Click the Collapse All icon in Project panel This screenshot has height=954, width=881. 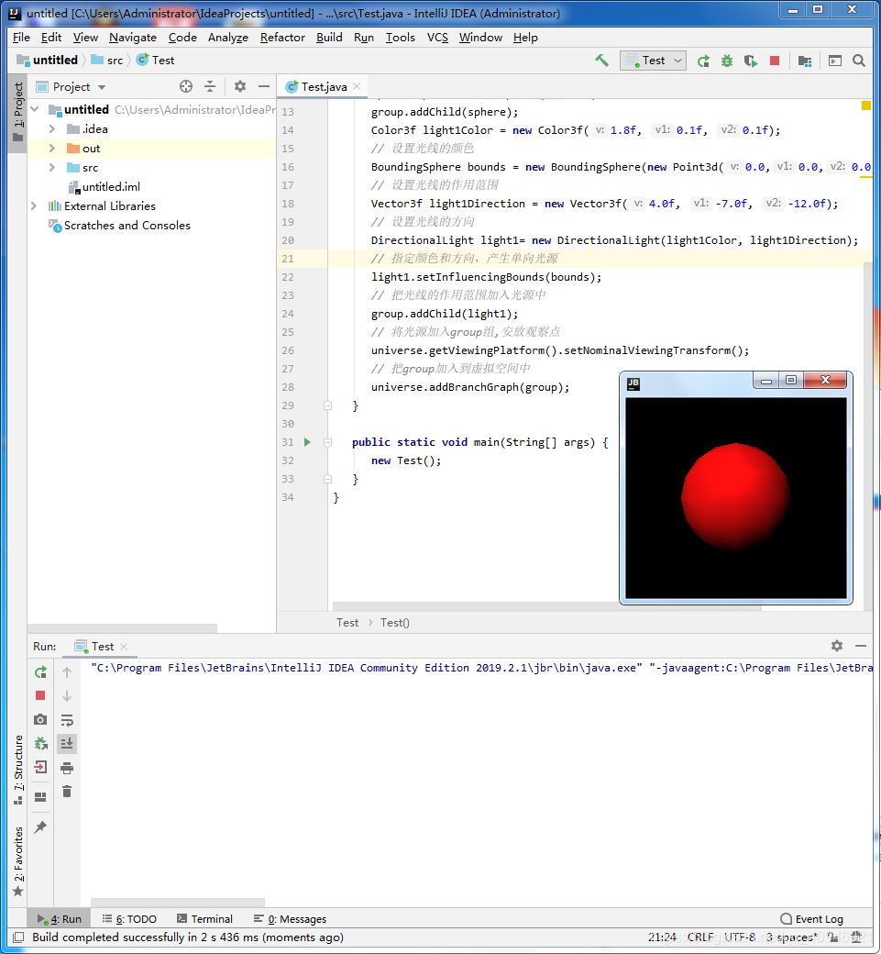click(210, 86)
